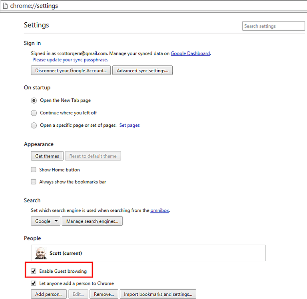Viewport: 307px width, 299px height.
Task: Enable the Show Home button checkbox
Action: coord(34,170)
